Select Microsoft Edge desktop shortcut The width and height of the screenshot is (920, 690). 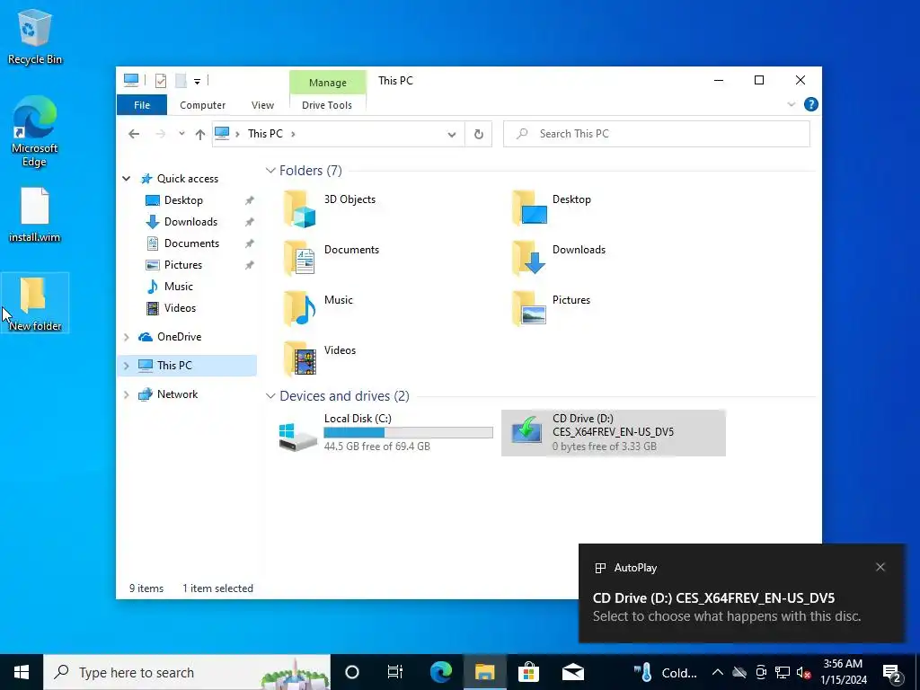35,131
